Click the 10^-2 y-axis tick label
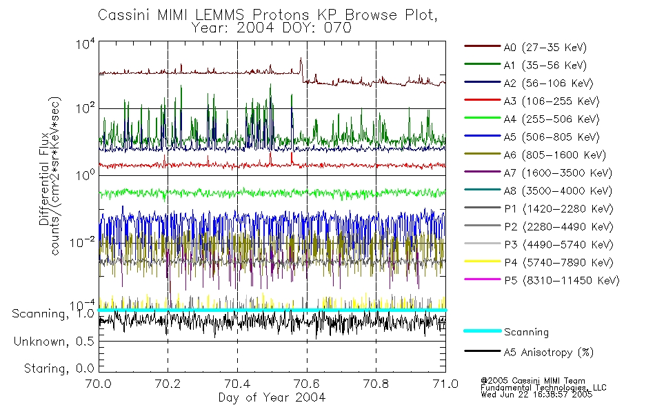 83,243
